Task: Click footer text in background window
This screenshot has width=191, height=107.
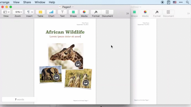Action: 142,100
